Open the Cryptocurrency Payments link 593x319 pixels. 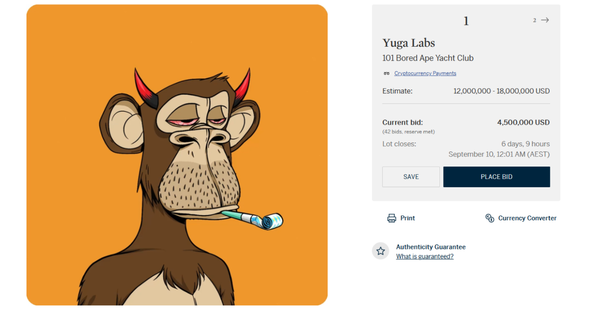point(425,74)
